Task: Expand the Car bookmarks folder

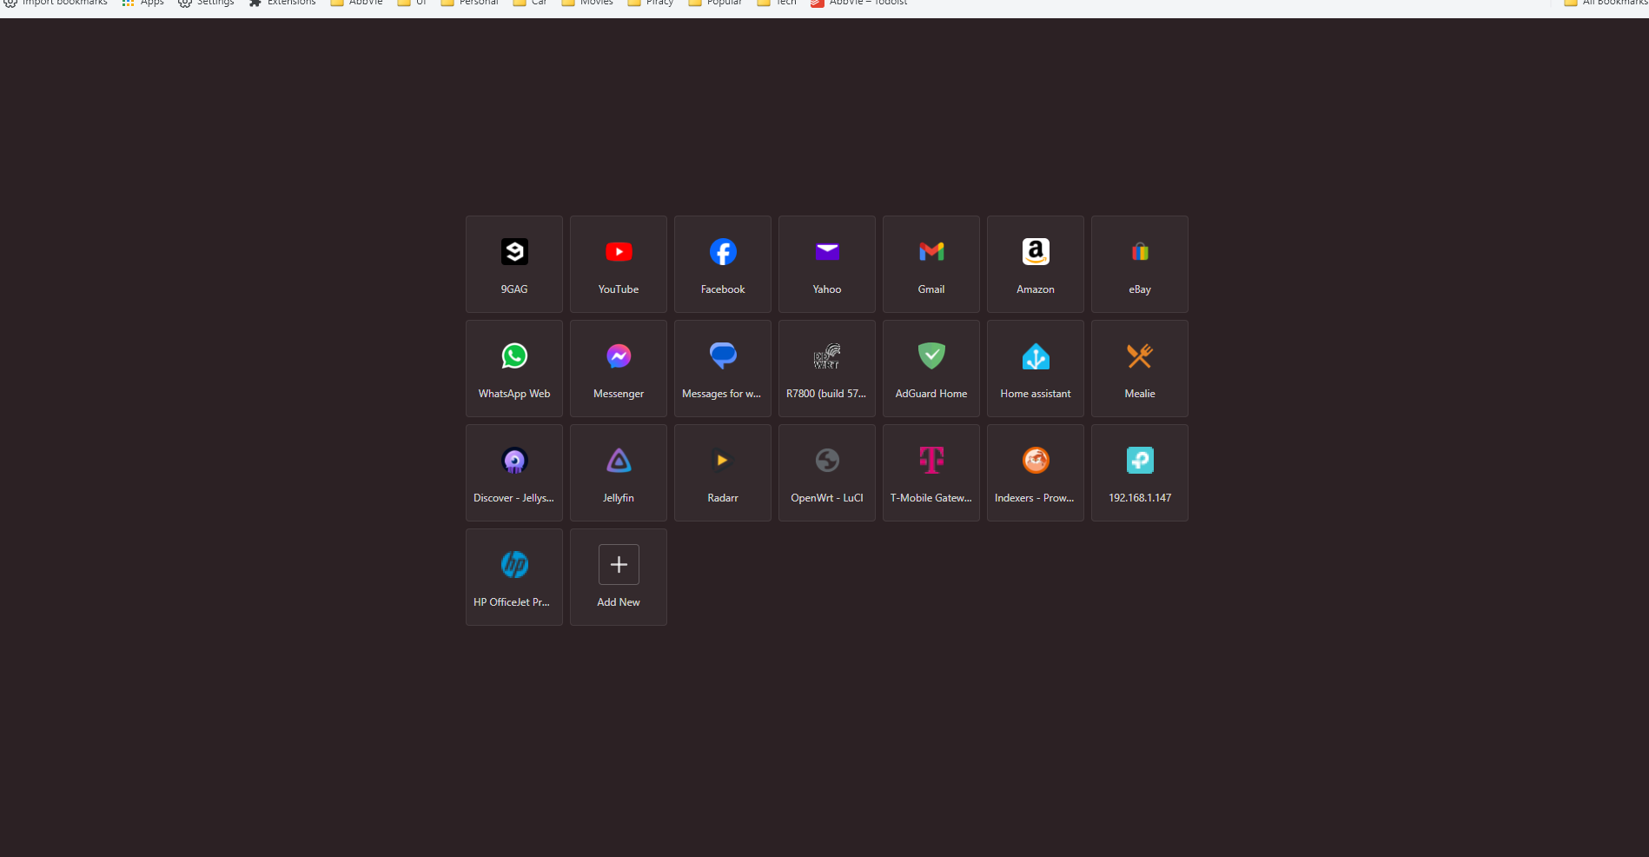Action: point(530,3)
